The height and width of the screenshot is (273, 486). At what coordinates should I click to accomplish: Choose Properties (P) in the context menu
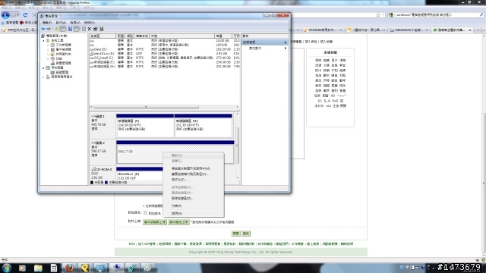click(194, 206)
